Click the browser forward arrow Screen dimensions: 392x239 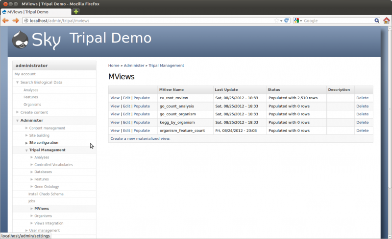coord(16,21)
